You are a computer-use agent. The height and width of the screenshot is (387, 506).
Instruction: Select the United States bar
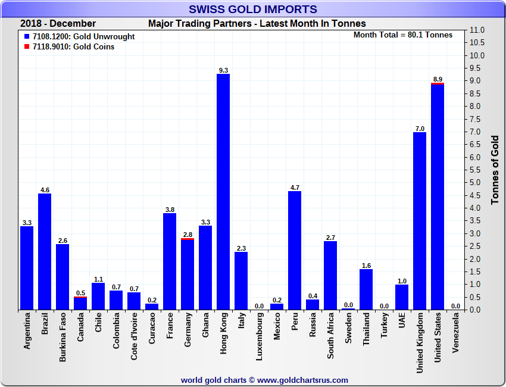(x=438, y=196)
